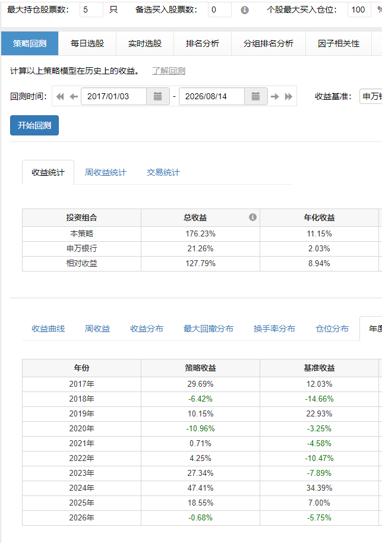Click the 策略收益 column header

click(x=201, y=368)
